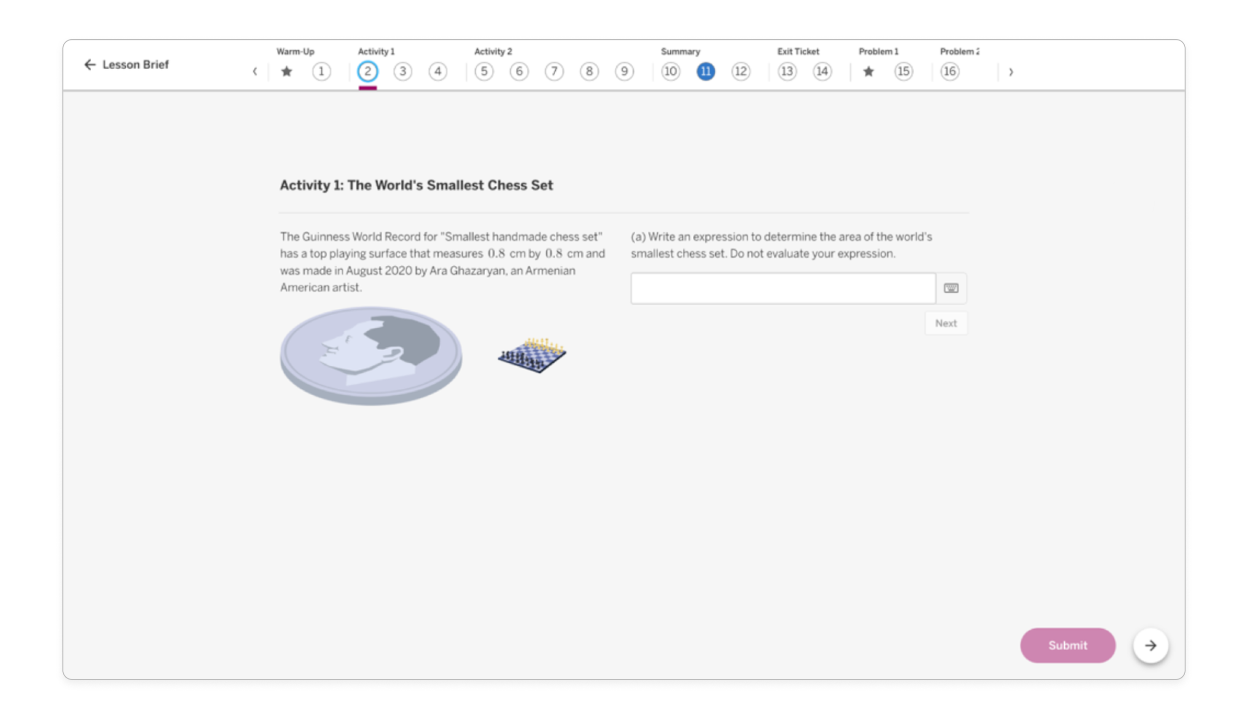Open the Warm-Up star slide
Screen dimensions: 1248x719
tap(286, 72)
